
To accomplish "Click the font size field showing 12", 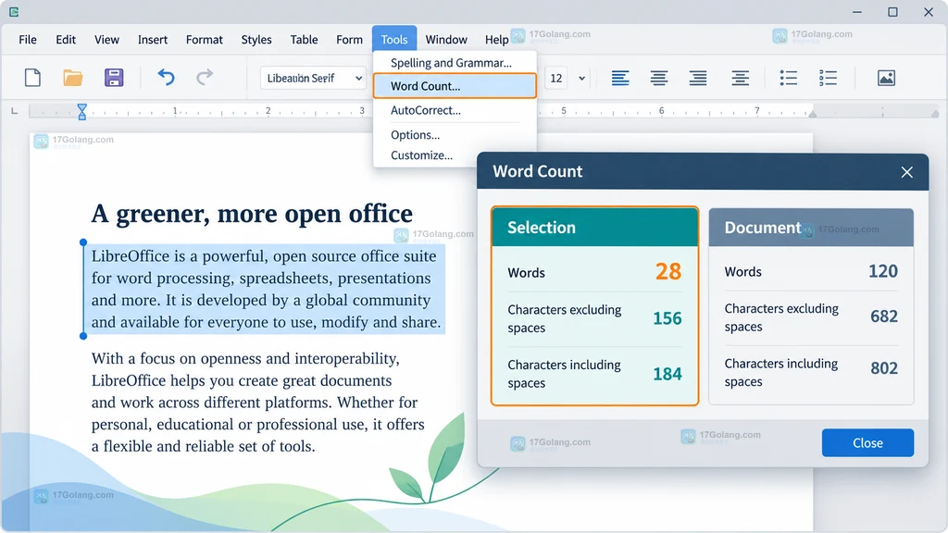I will click(556, 78).
